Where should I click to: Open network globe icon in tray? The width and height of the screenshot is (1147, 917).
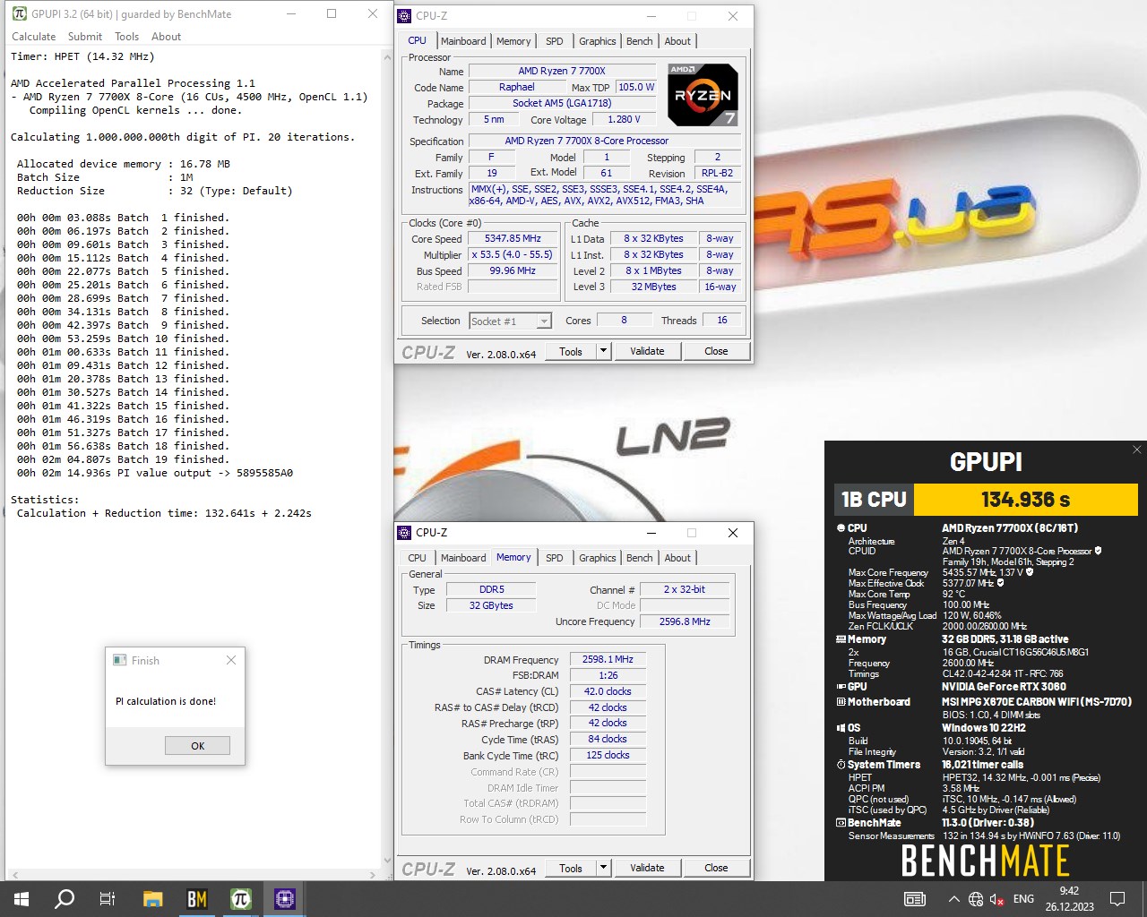pos(976,899)
